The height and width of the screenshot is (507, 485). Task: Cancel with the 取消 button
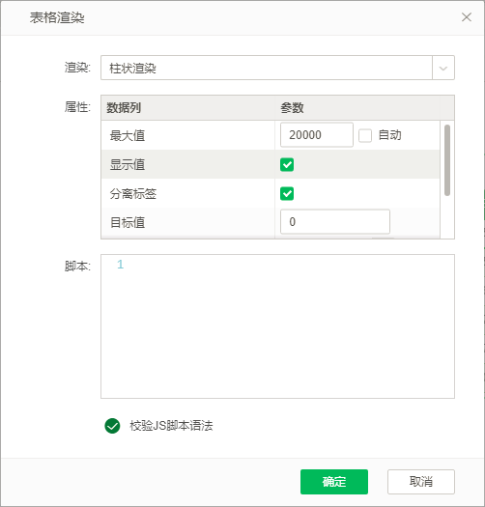pyautogui.click(x=421, y=482)
